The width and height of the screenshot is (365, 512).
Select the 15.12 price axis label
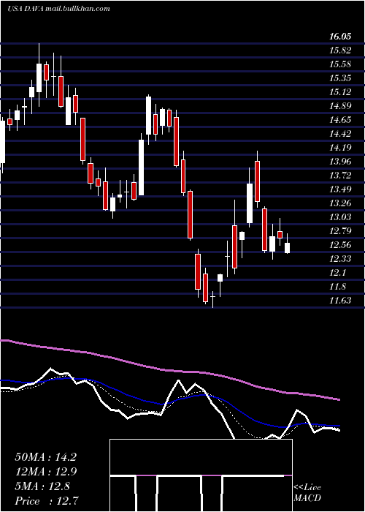[x=340, y=92]
